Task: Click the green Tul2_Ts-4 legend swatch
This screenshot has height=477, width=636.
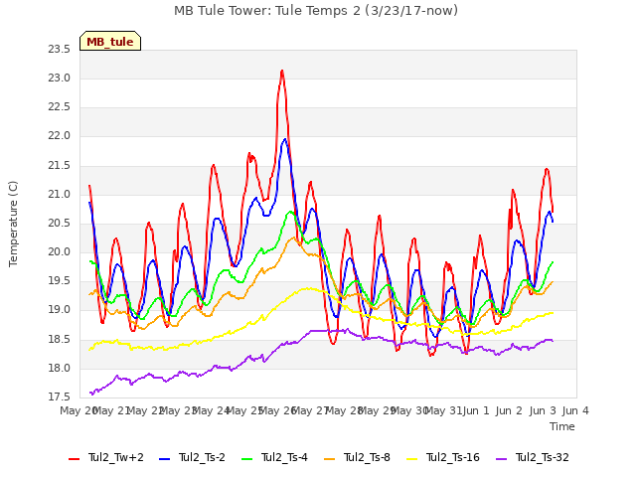Action: (246, 459)
